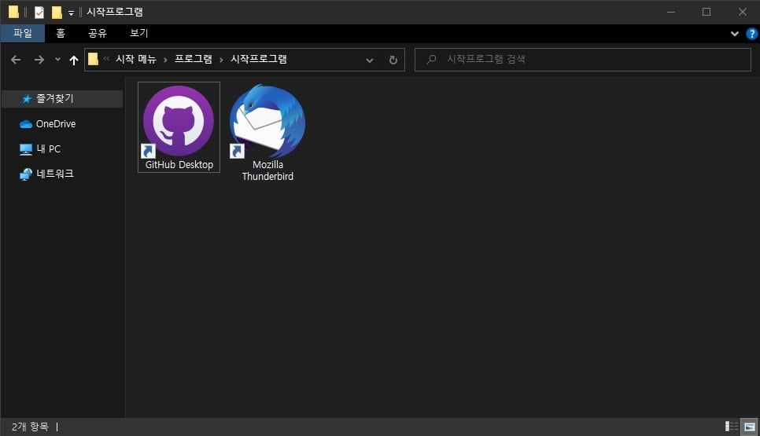This screenshot has width=760, height=436.
Task: Switch to the 보기 ribbon tab
Action: (x=139, y=34)
